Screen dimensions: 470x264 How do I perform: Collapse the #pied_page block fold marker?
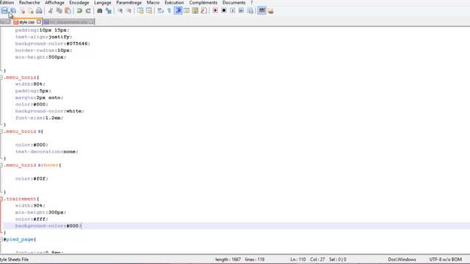[x=1, y=240]
